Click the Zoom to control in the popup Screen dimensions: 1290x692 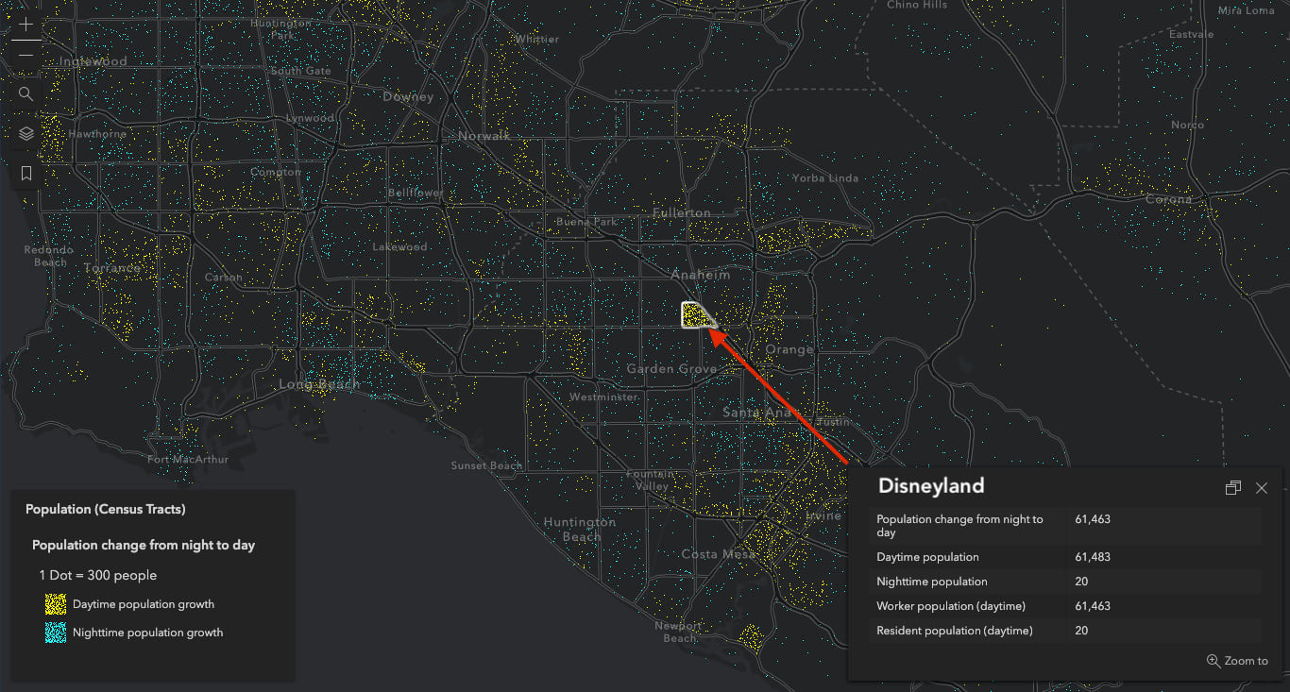point(1237,660)
